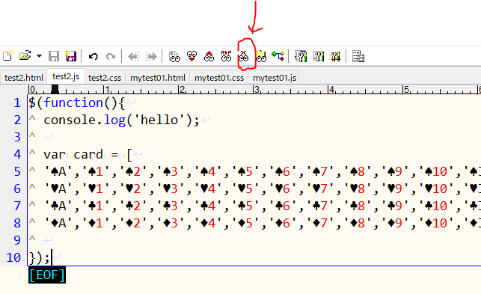Click the open file folder icon
This screenshot has width=481, height=294.
[25, 56]
